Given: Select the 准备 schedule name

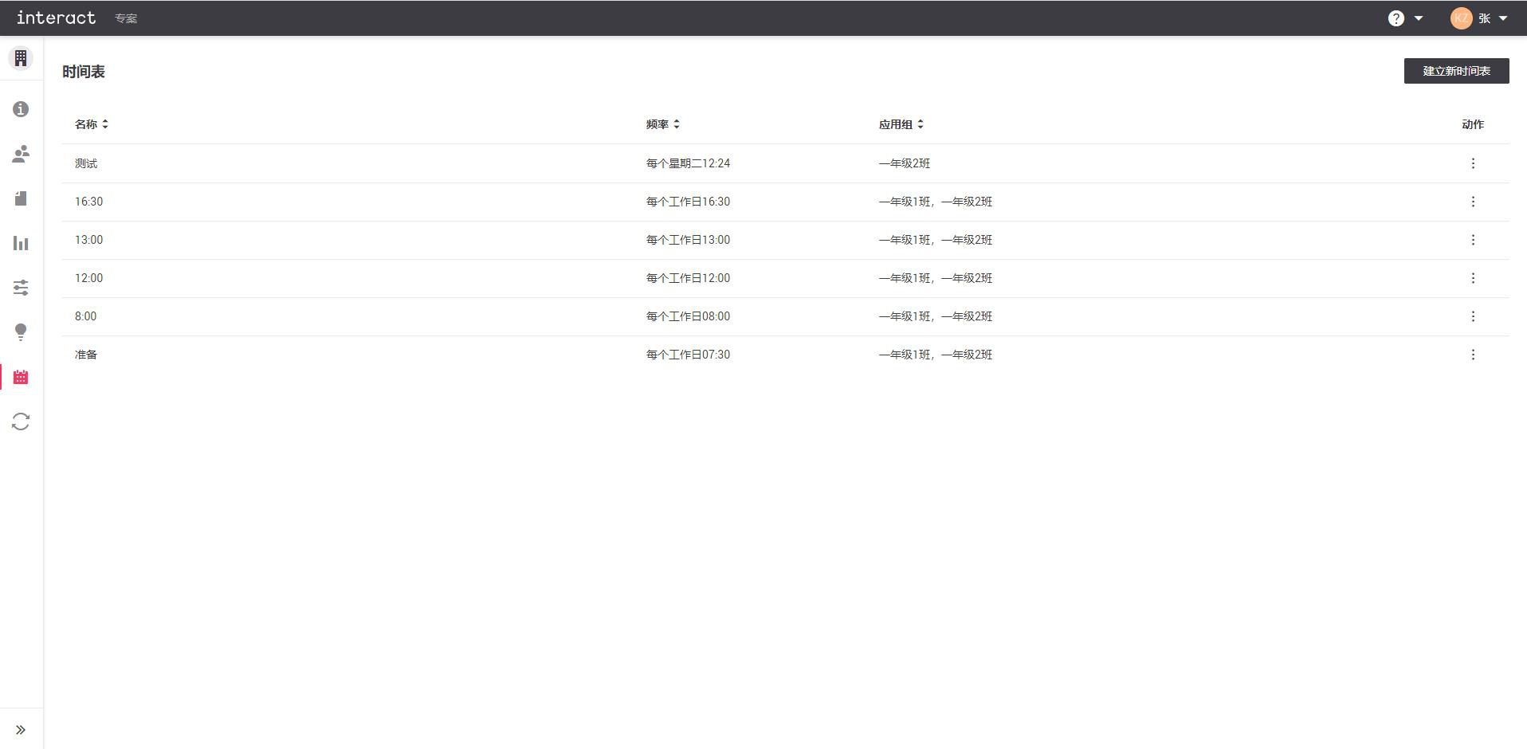Looking at the screenshot, I should tap(86, 355).
